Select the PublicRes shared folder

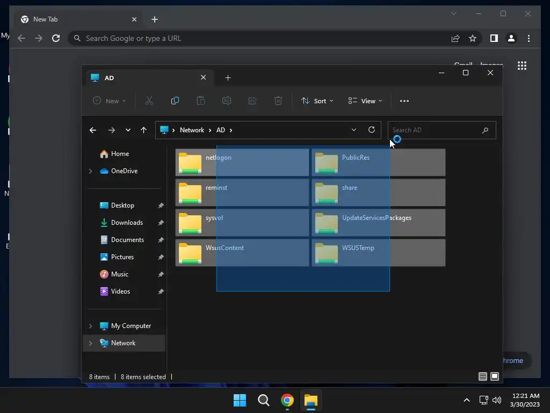point(379,162)
